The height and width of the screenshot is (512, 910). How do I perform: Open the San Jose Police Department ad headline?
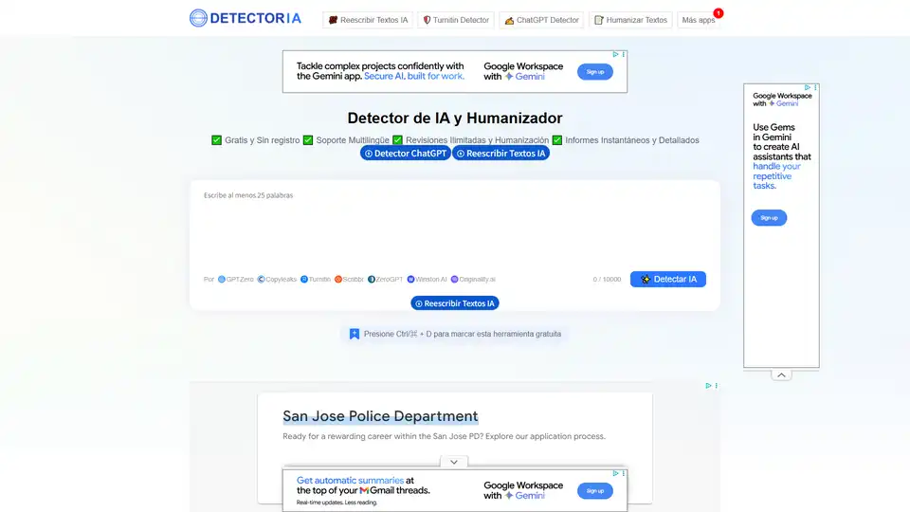[380, 416]
